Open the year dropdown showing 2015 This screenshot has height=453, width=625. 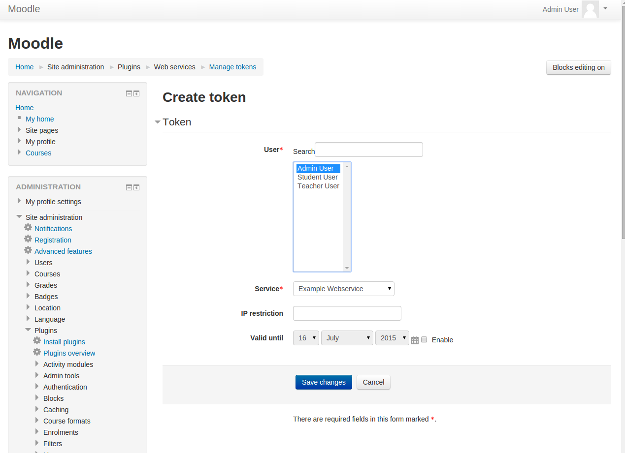(392, 338)
